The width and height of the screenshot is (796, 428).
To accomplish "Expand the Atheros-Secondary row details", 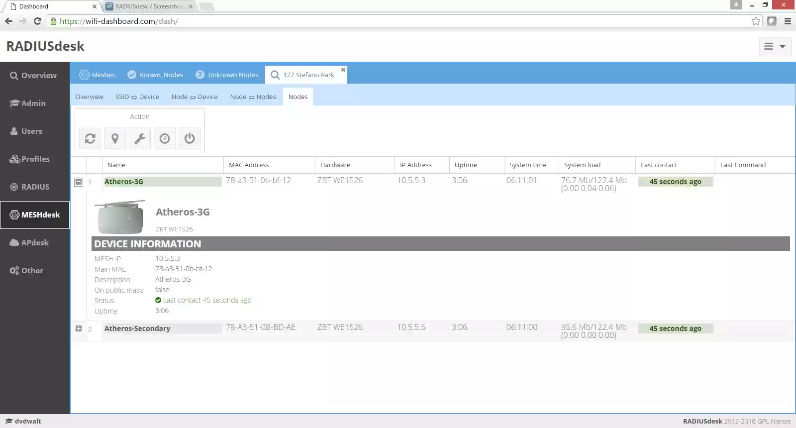I will (x=79, y=328).
